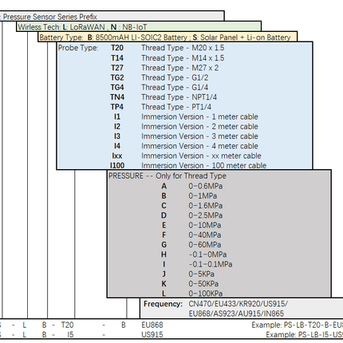Click EU868 in the first example row
The width and height of the screenshot is (343, 343).
click(x=152, y=325)
